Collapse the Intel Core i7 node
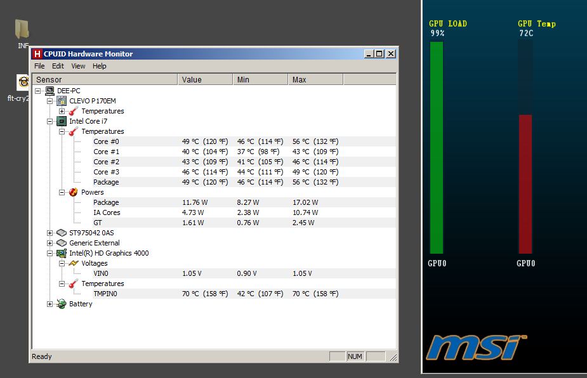The width and height of the screenshot is (587, 378). (49, 121)
